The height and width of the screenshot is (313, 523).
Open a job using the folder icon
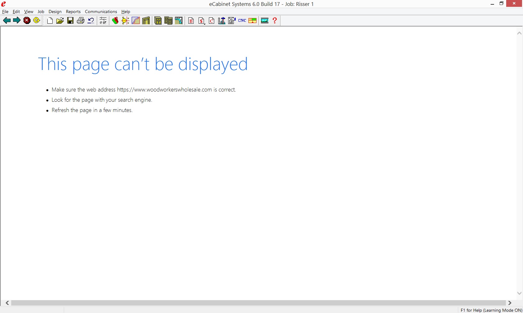pos(60,21)
